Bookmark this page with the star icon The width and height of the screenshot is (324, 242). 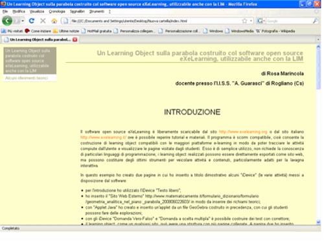[244, 21]
